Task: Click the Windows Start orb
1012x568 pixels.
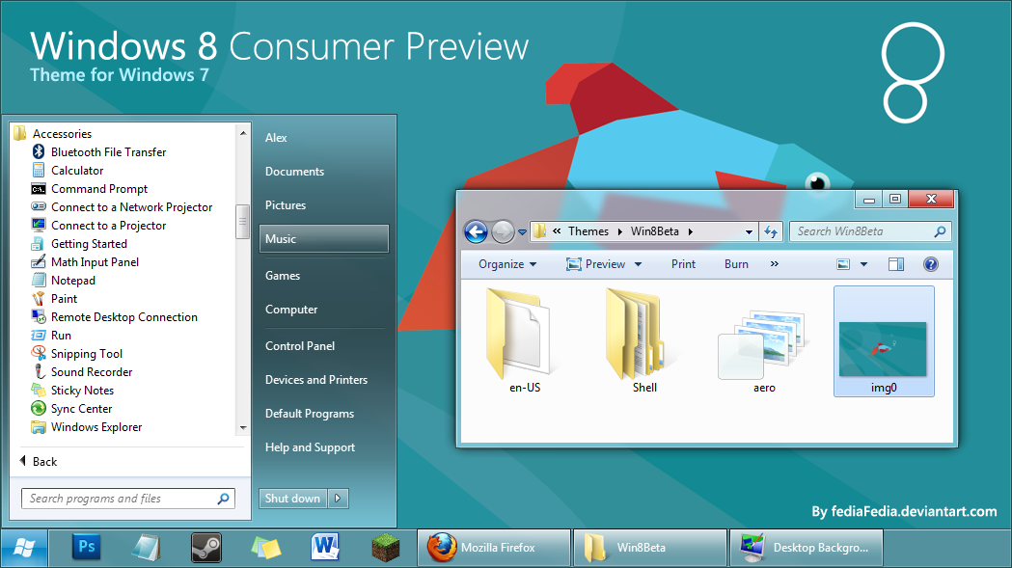Action: click(x=24, y=548)
